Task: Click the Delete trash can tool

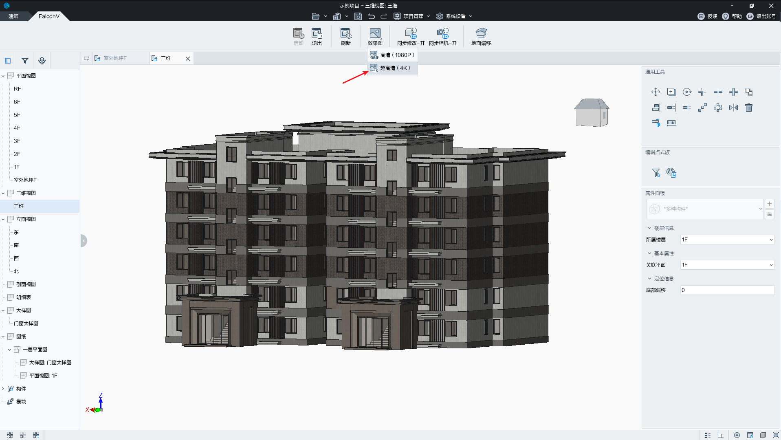Action: (x=749, y=108)
